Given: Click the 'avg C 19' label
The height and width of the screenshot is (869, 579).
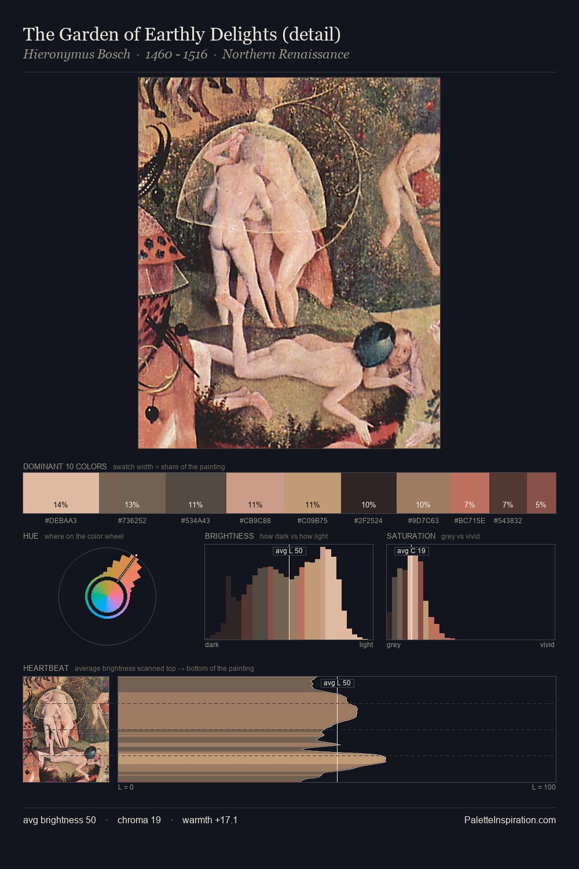Looking at the screenshot, I should pyautogui.click(x=411, y=551).
